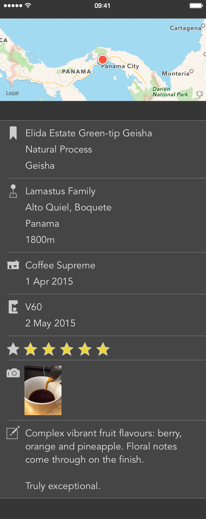Viewport: 206px width, 519px height.
Task: Tap the notes edit icon
Action: coord(13,433)
